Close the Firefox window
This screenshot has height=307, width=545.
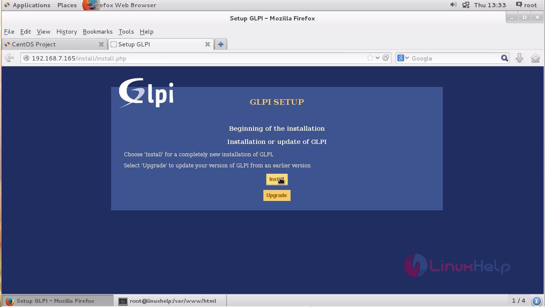pyautogui.click(x=537, y=17)
